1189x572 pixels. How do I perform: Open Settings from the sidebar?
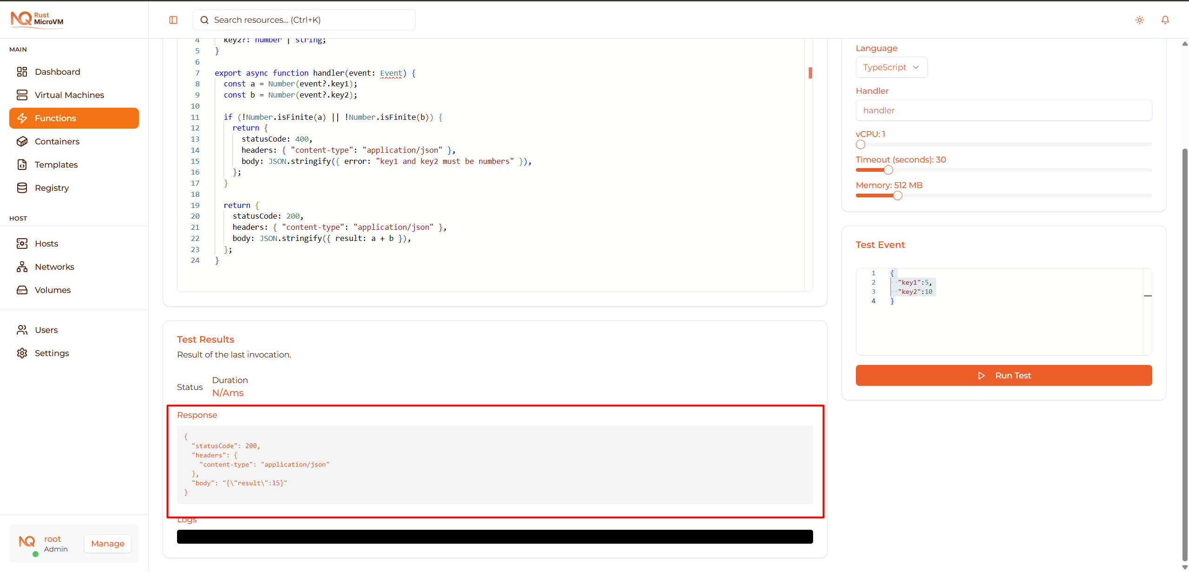pos(51,353)
